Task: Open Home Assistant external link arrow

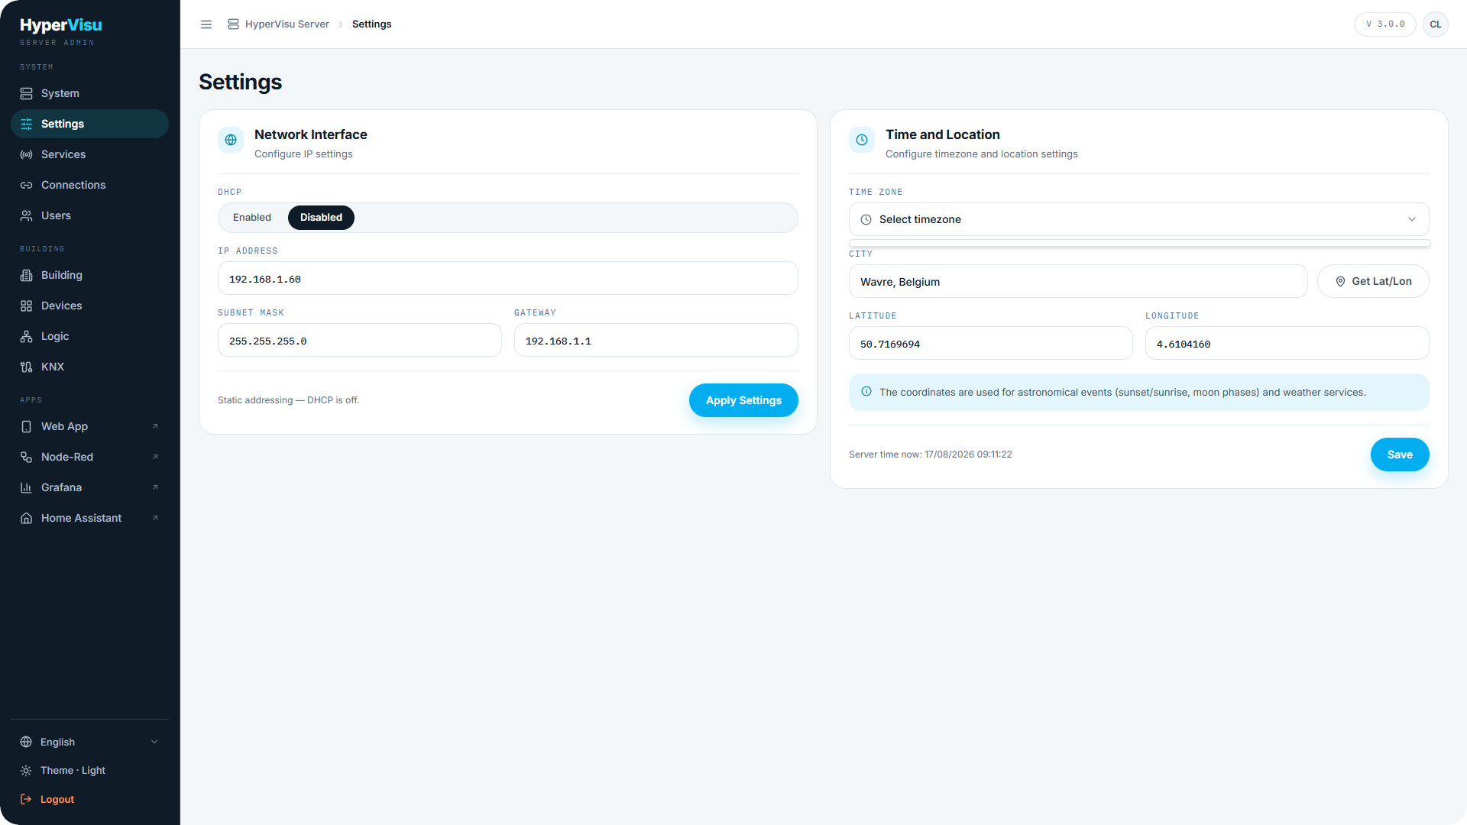Action: pyautogui.click(x=155, y=518)
